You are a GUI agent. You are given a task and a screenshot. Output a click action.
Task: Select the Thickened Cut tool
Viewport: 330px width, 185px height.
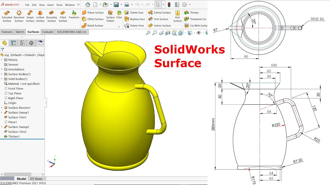pos(195,19)
